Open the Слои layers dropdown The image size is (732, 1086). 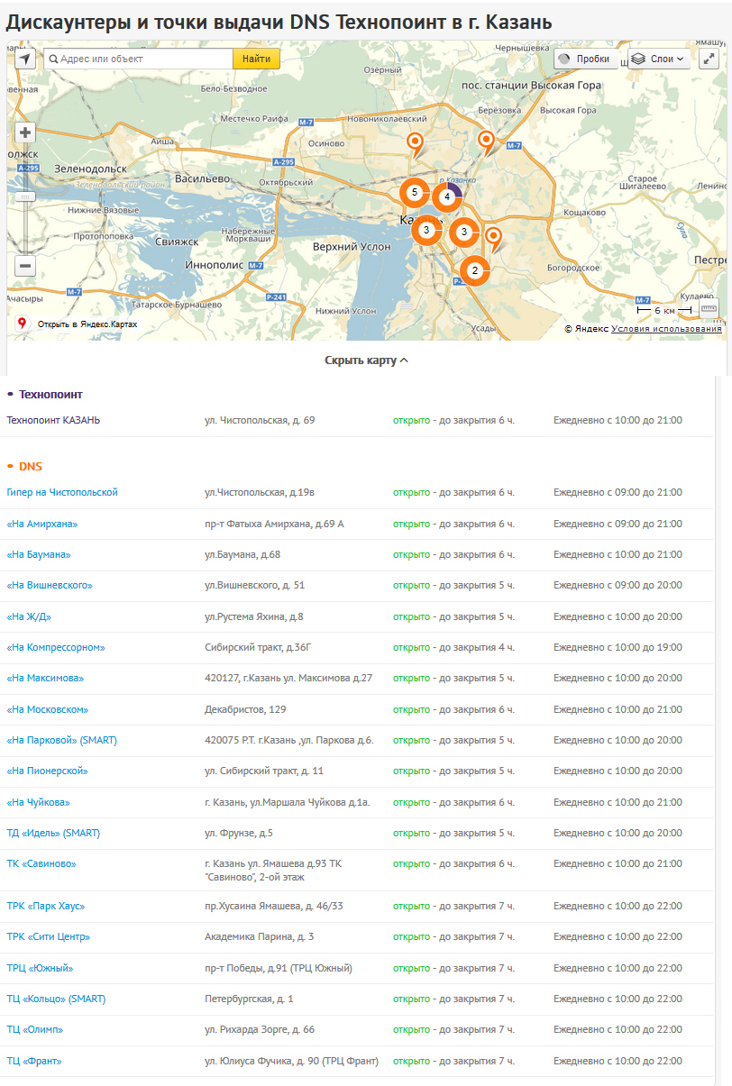[660, 59]
